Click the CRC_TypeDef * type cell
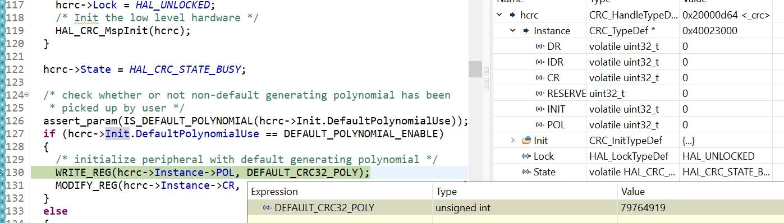The height and width of the screenshot is (223, 784). click(x=622, y=31)
